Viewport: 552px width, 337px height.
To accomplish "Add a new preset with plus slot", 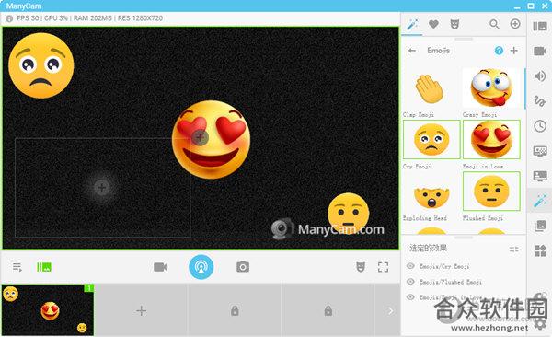I will (141, 310).
